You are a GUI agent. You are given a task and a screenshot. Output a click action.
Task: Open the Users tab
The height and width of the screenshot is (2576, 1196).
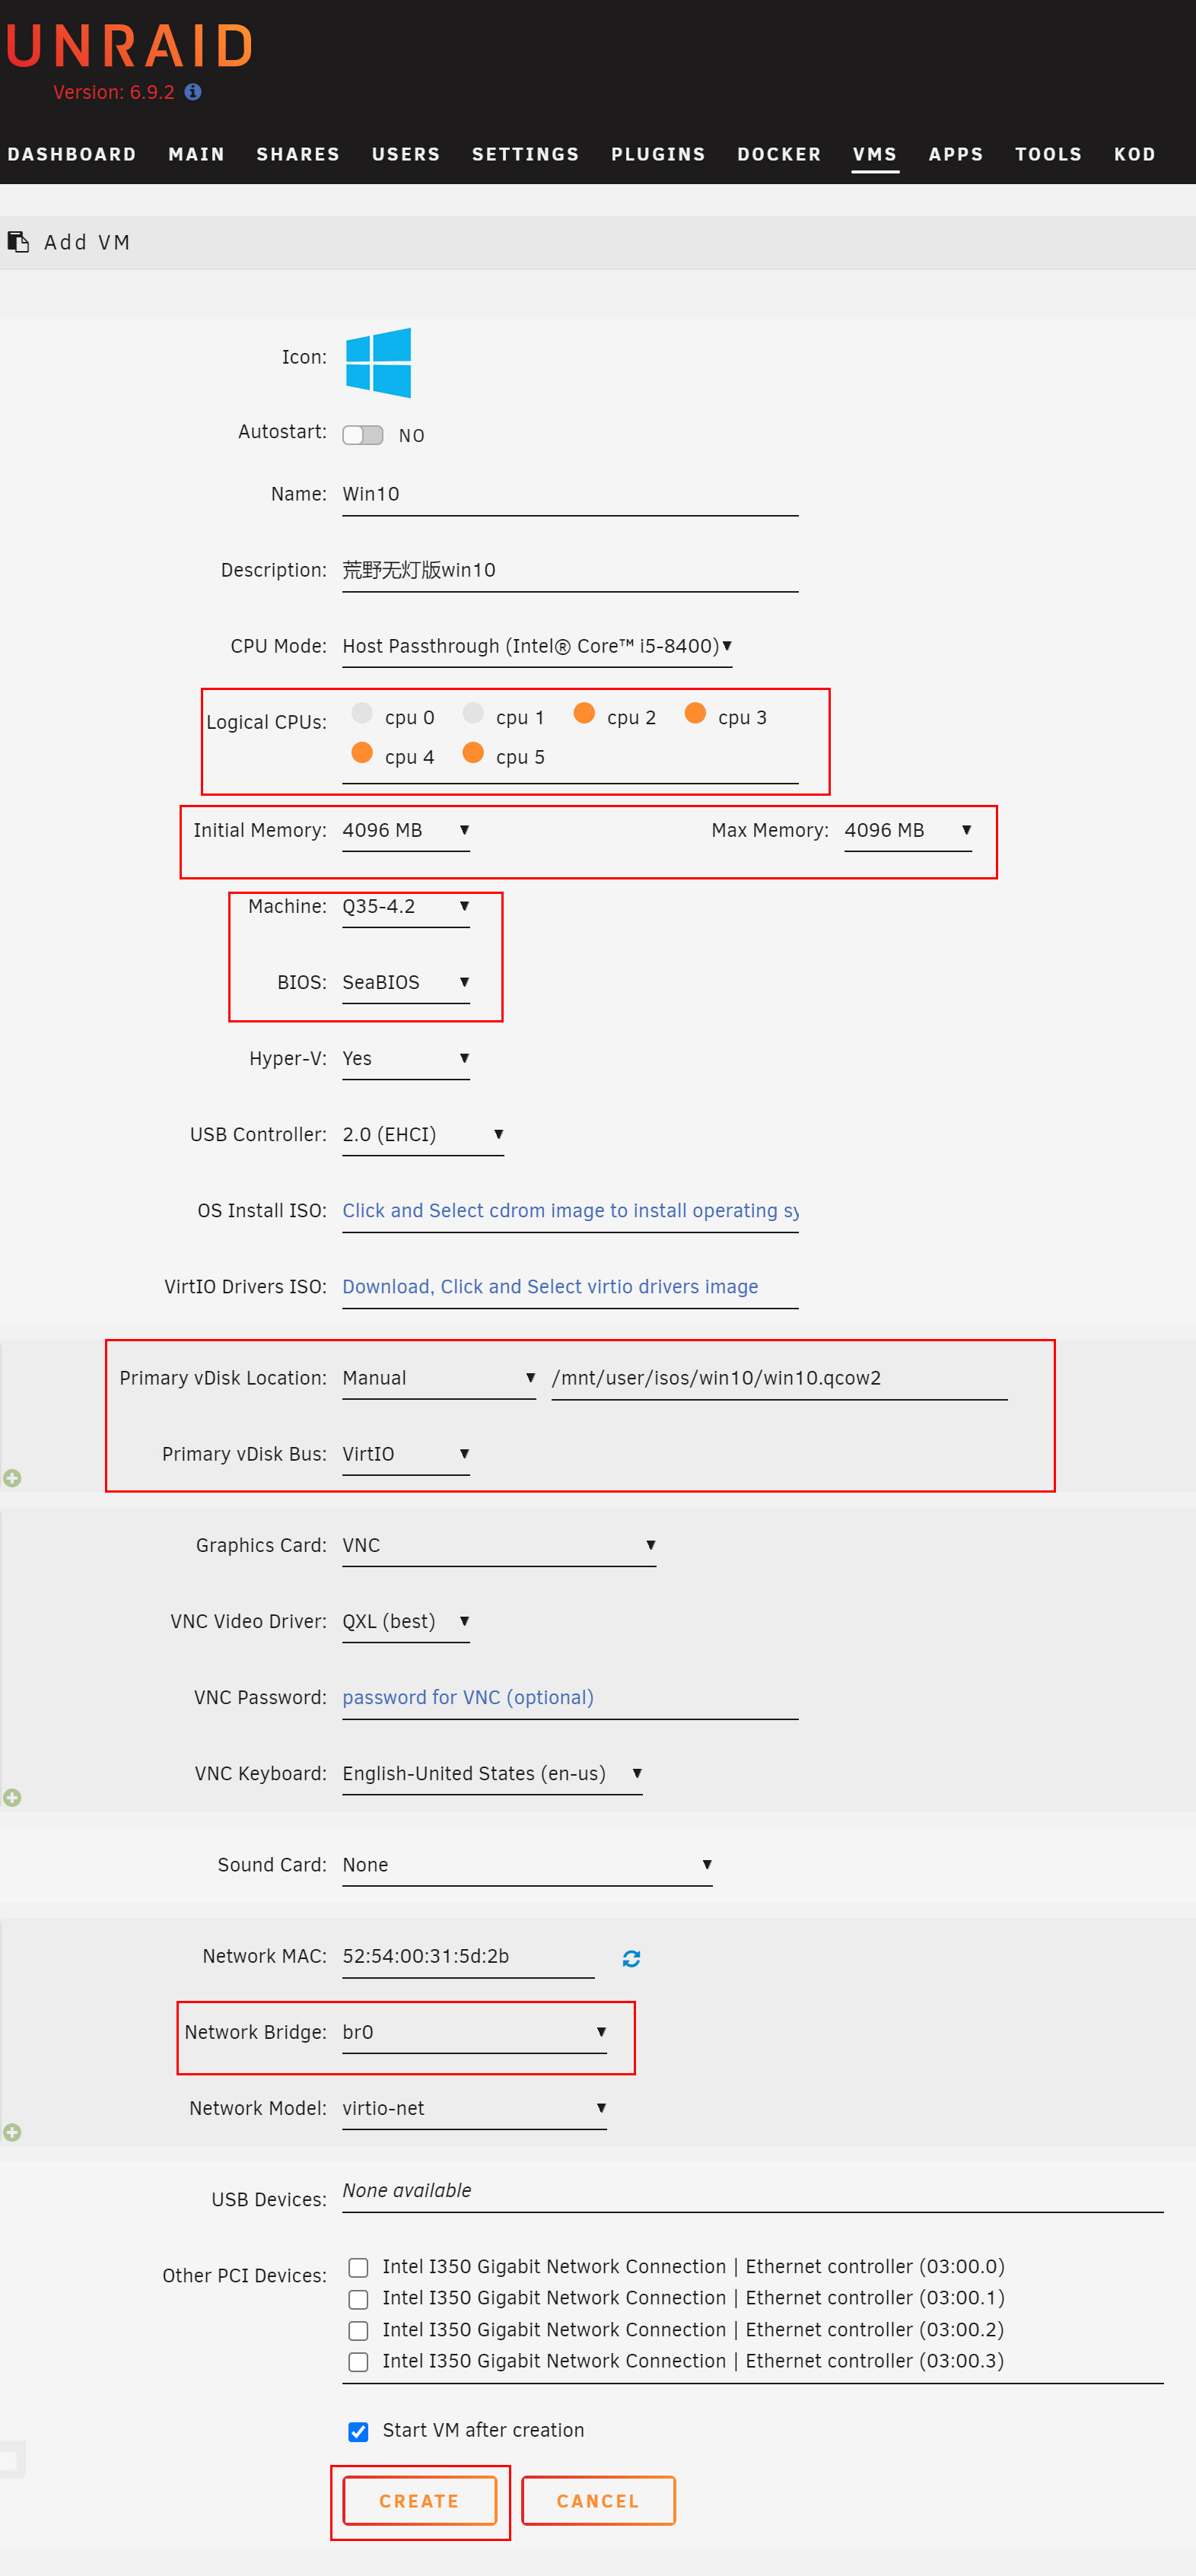click(x=406, y=154)
